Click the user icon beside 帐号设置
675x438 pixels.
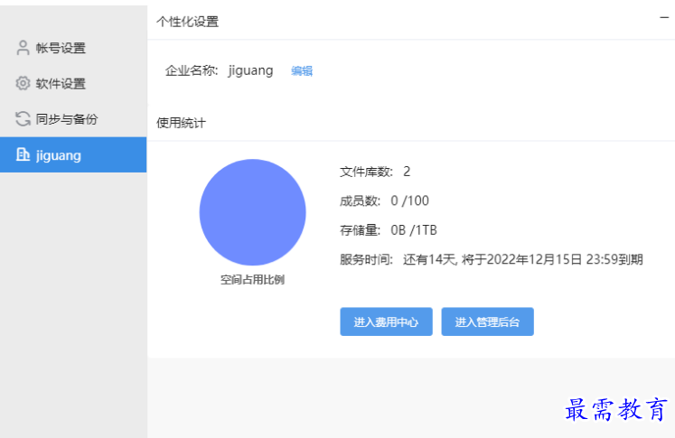(x=23, y=48)
